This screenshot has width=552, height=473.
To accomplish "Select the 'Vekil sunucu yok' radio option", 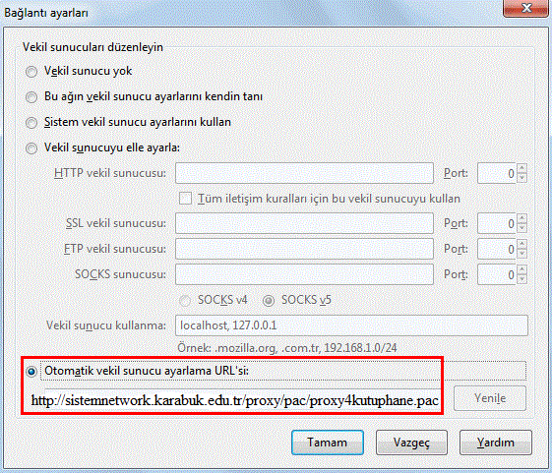I will point(31,72).
